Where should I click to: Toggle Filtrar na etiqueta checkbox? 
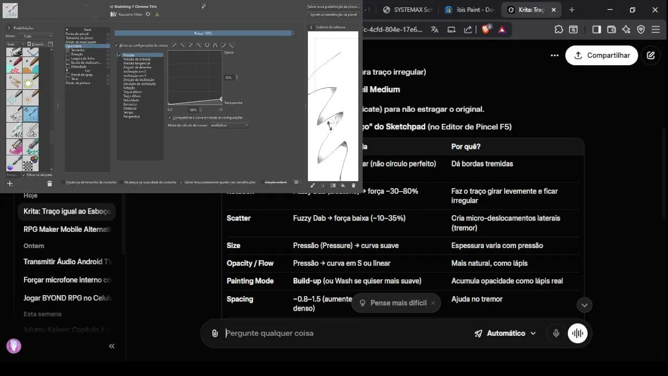23,175
